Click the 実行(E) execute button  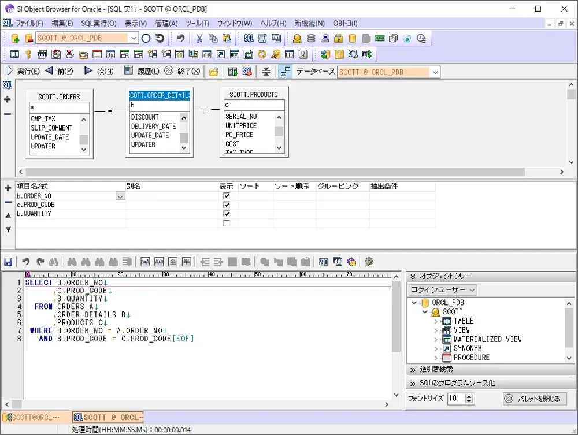pos(23,71)
